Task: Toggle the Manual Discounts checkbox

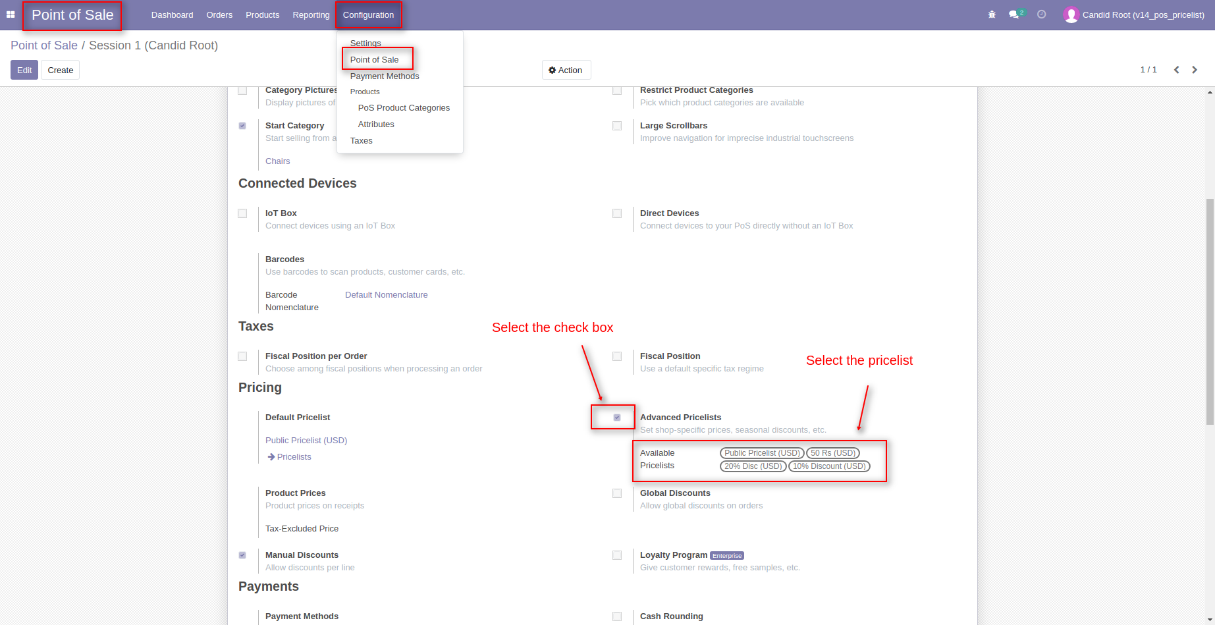Action: [x=242, y=555]
